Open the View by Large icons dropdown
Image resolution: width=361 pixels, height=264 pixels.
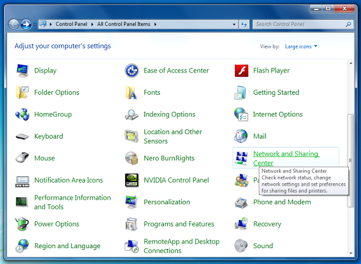[301, 46]
